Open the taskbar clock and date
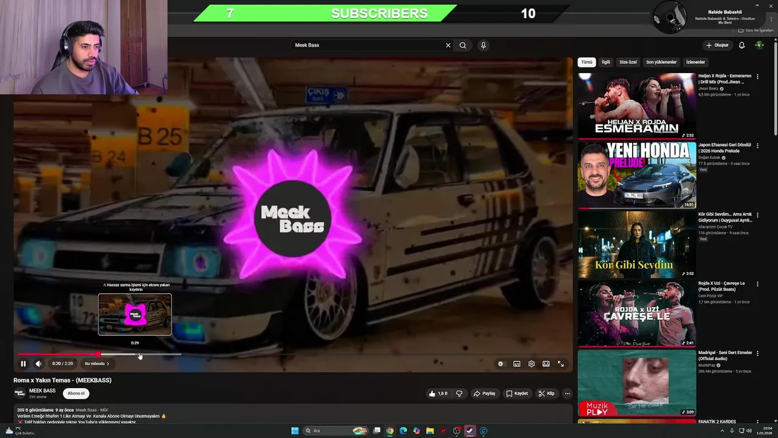 click(x=763, y=431)
